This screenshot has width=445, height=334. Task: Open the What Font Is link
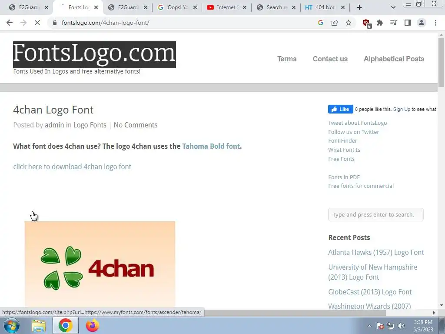(x=344, y=150)
